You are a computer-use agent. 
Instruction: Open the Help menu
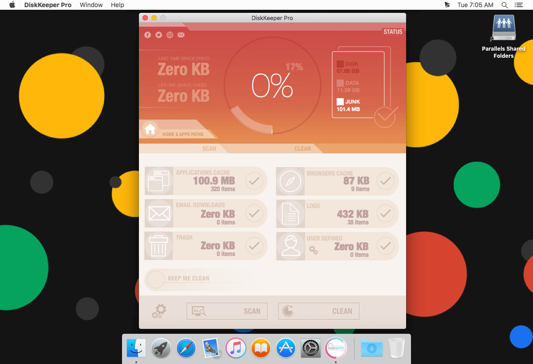117,5
